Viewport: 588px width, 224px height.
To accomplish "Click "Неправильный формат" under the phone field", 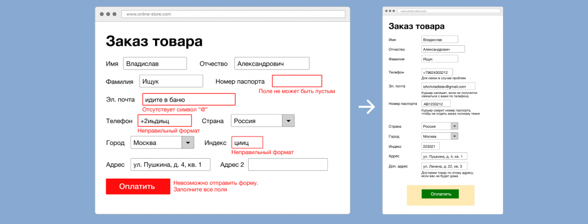I will (168, 131).
